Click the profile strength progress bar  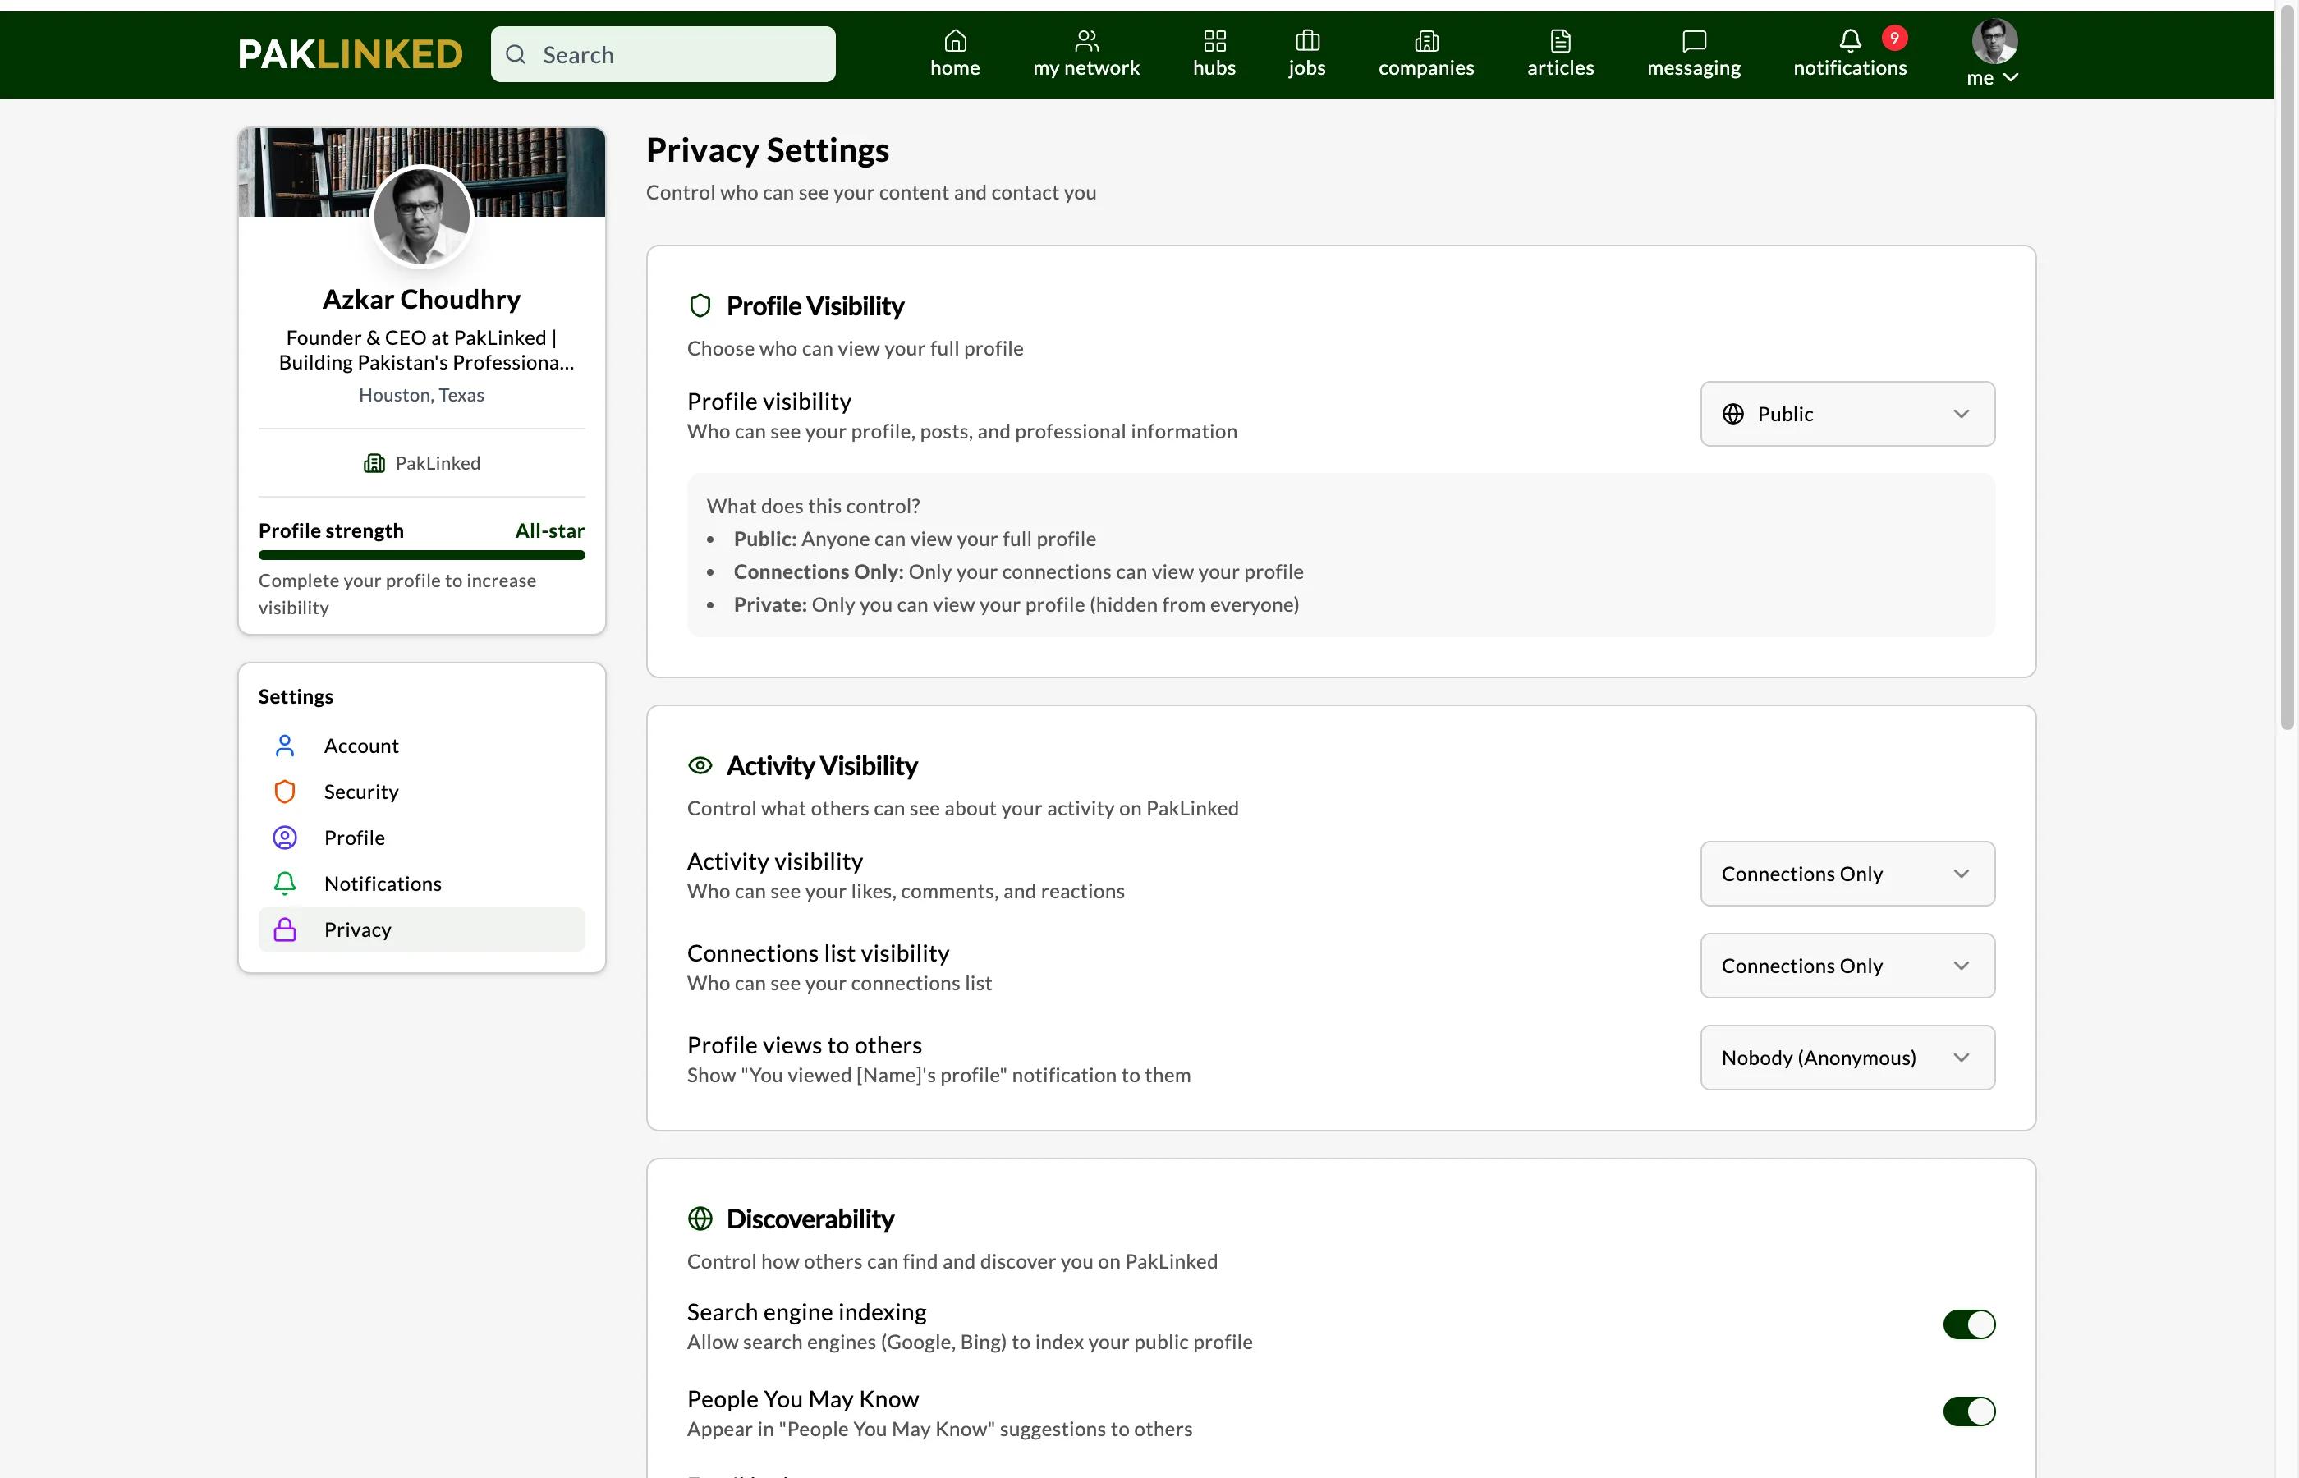[422, 555]
